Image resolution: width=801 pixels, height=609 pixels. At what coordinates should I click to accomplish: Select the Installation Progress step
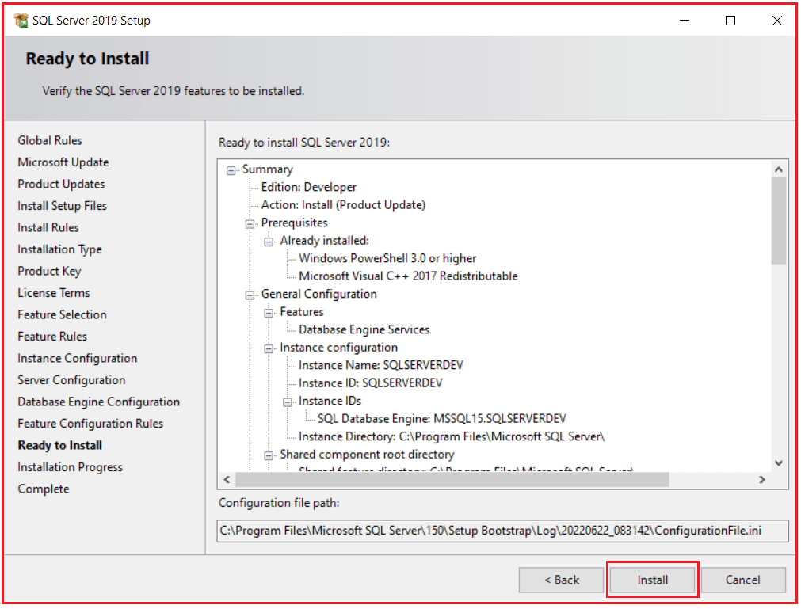pos(71,467)
